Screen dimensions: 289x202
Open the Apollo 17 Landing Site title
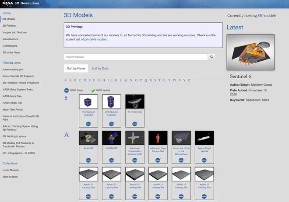pos(204,186)
